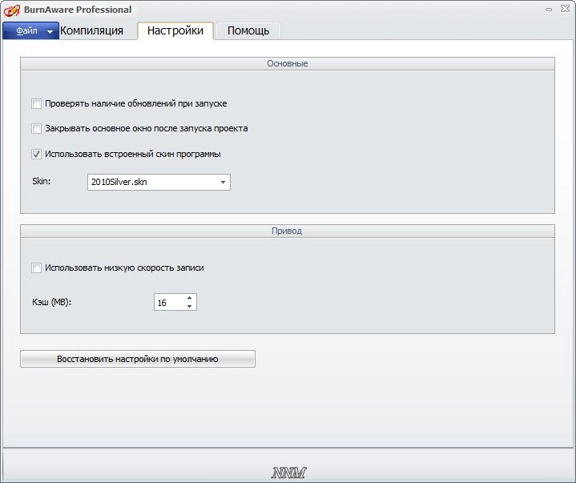Open the Файл menu
This screenshot has height=483, width=576.
31,31
